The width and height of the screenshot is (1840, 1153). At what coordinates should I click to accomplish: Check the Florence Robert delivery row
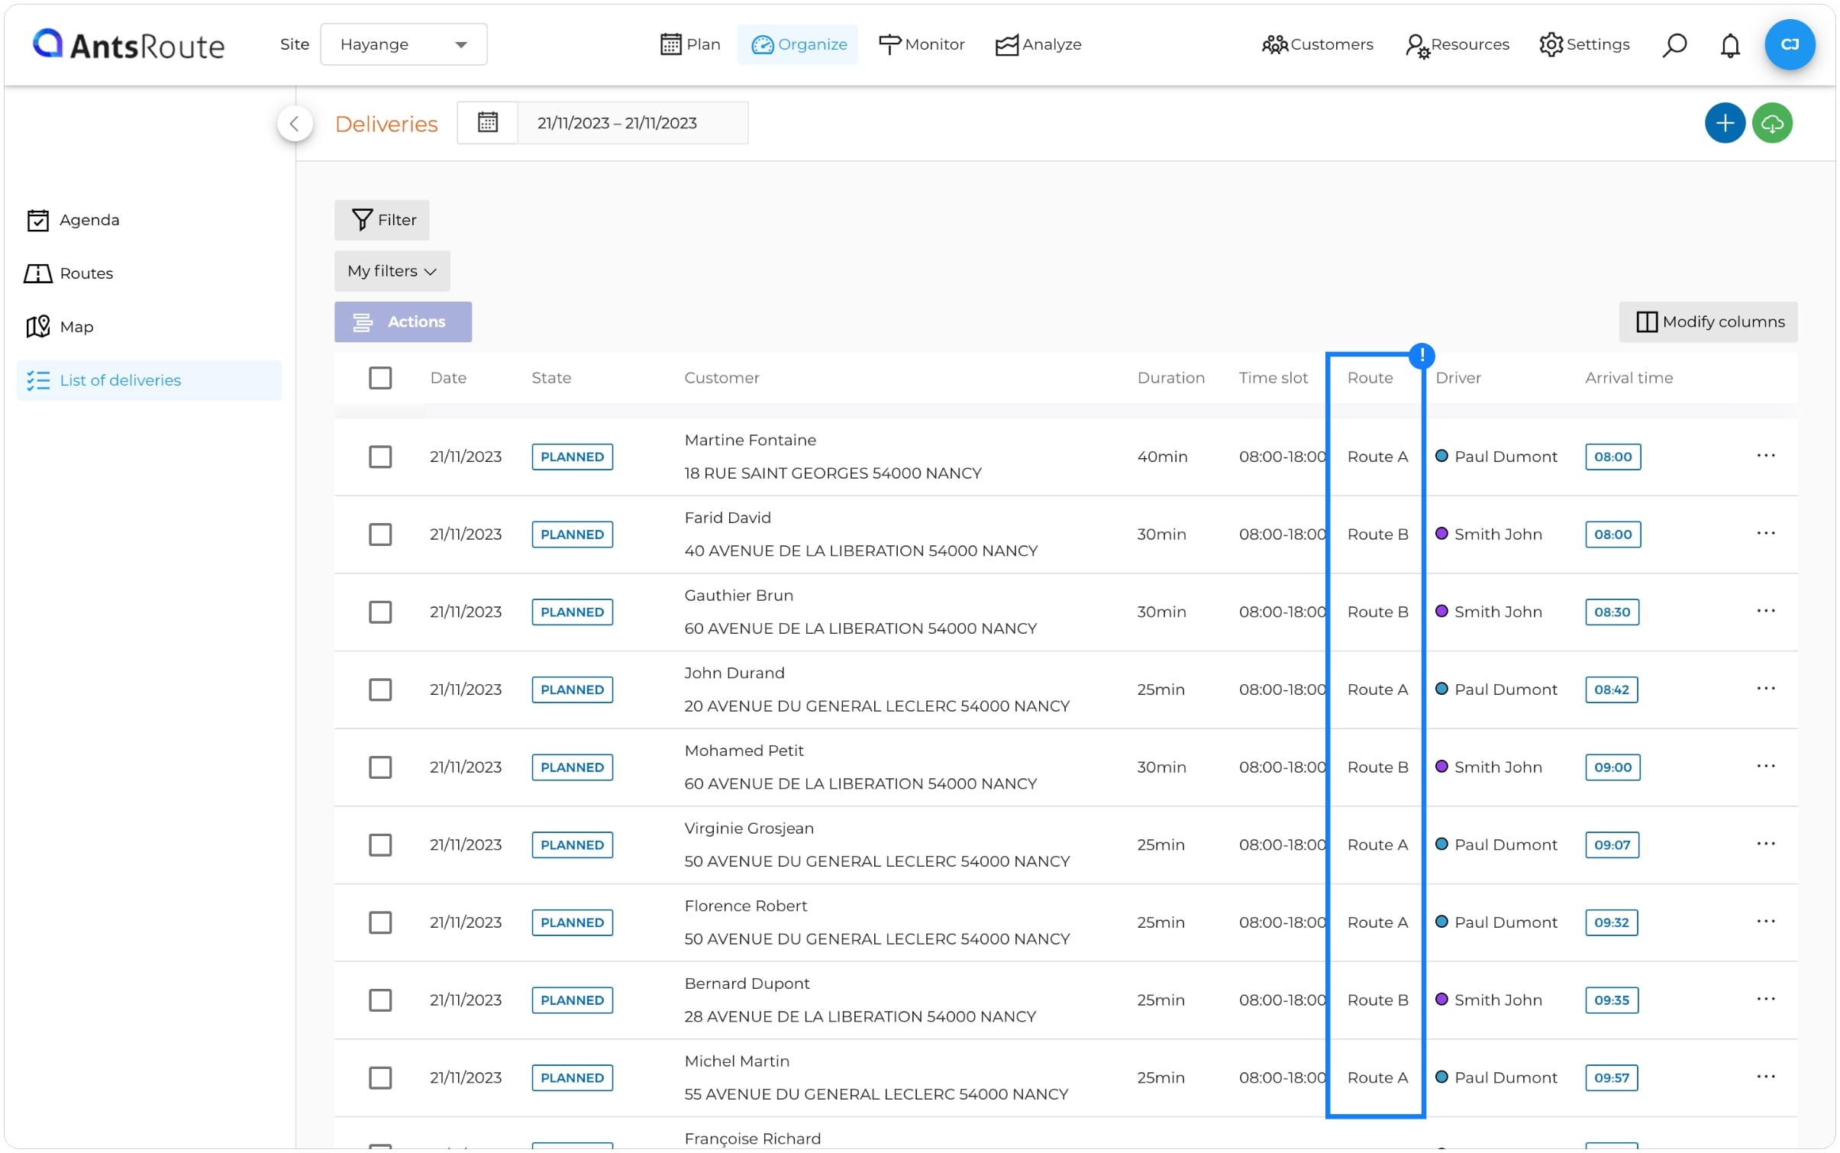(x=380, y=922)
